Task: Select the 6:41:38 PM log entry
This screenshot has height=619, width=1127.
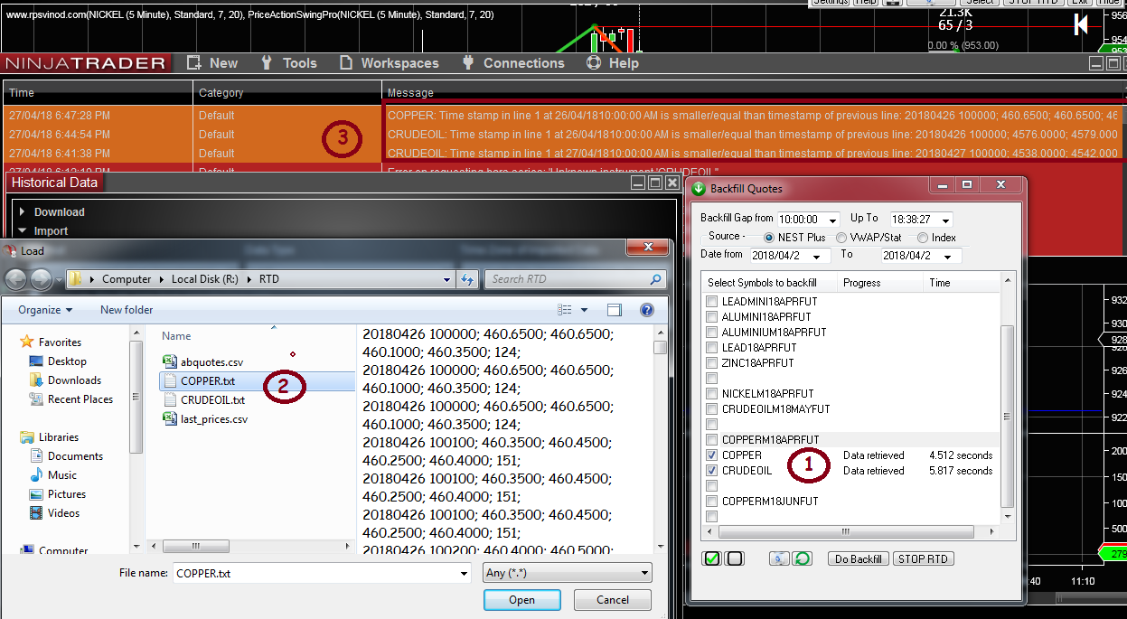Action: point(562,154)
